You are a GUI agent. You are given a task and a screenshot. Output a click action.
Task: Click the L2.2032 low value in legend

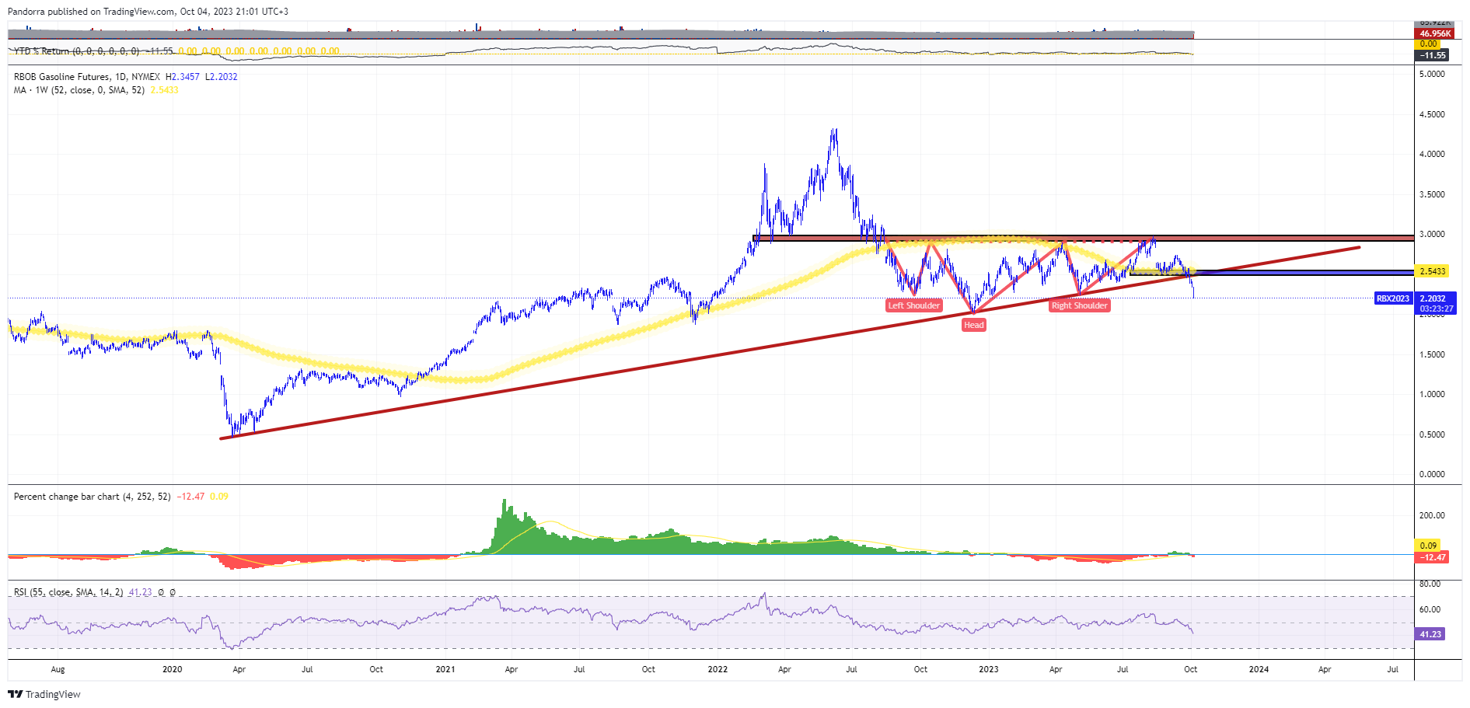[x=222, y=77]
